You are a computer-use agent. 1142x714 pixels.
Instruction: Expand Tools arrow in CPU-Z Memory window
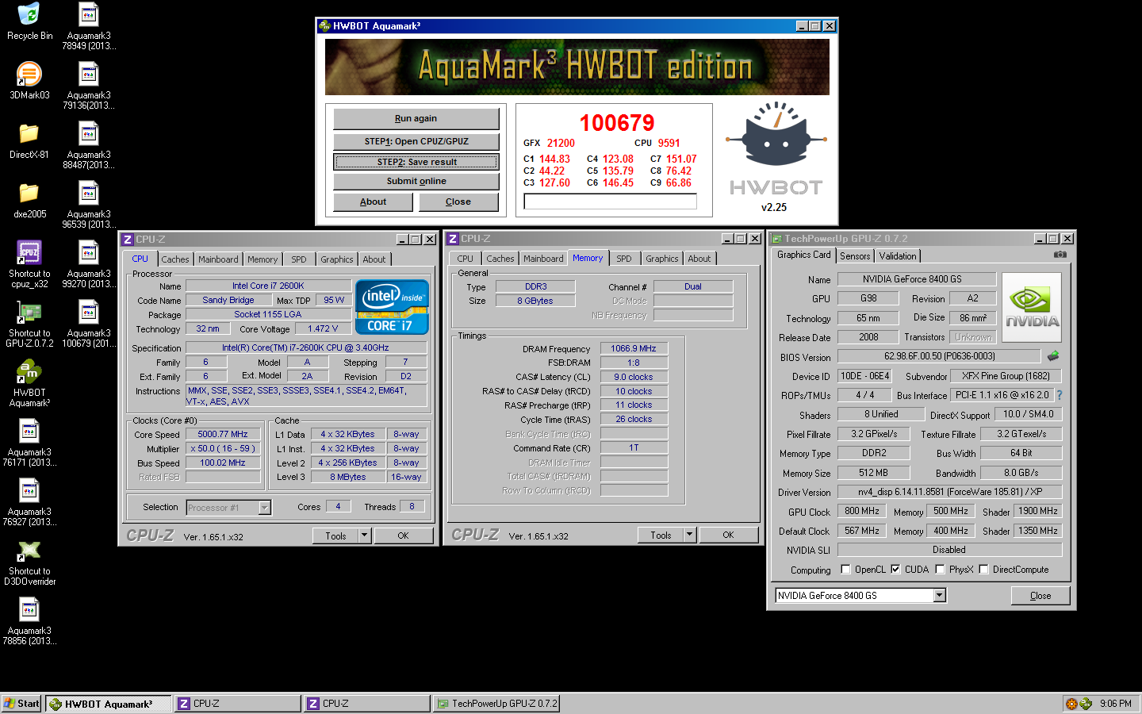click(689, 535)
